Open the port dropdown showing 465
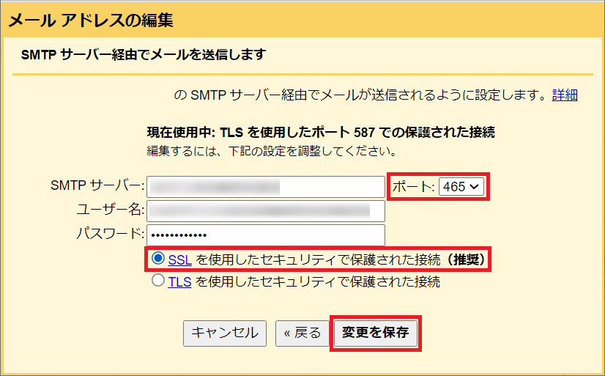The image size is (605, 376). [x=462, y=187]
